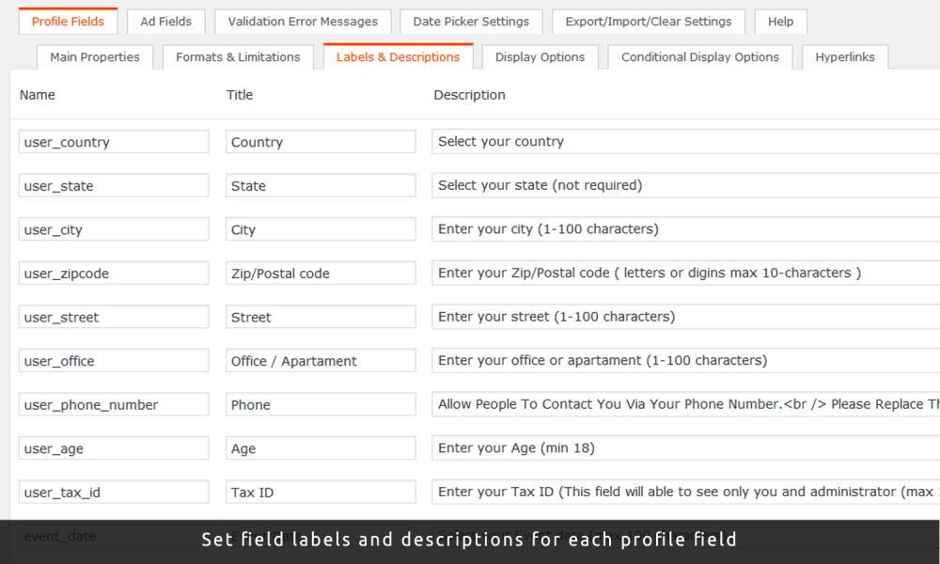Switch to Export/Import/Clear Settings
The width and height of the screenshot is (940, 564).
[x=649, y=21]
